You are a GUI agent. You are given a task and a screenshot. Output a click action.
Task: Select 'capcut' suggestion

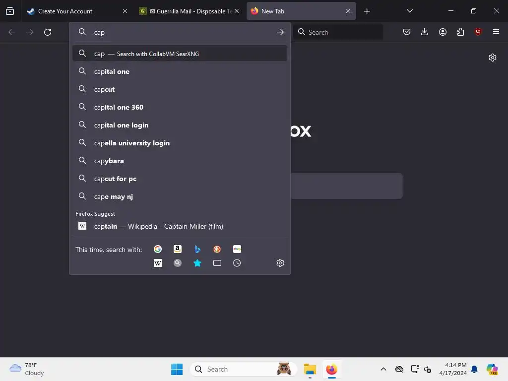[x=180, y=89]
